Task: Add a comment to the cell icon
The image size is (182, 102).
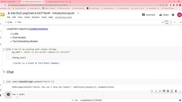Action: (164, 91)
